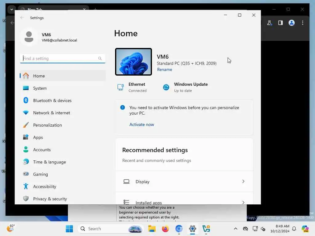Image resolution: width=315 pixels, height=236 pixels.
Task: Click the VM6 user profile avatar
Action: [29, 37]
